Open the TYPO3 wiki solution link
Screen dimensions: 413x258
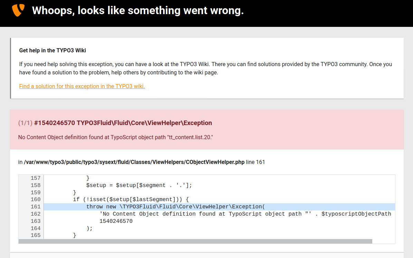pos(82,86)
